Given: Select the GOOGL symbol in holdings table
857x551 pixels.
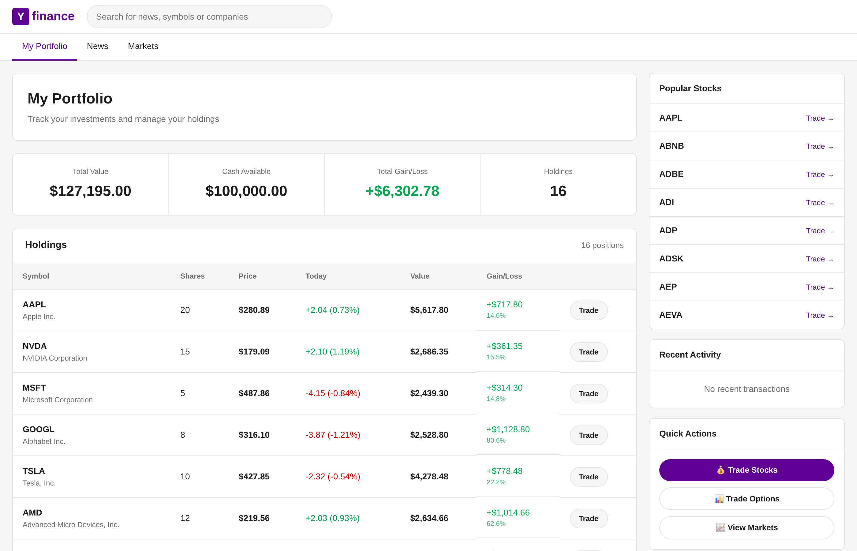Looking at the screenshot, I should click(39, 429).
